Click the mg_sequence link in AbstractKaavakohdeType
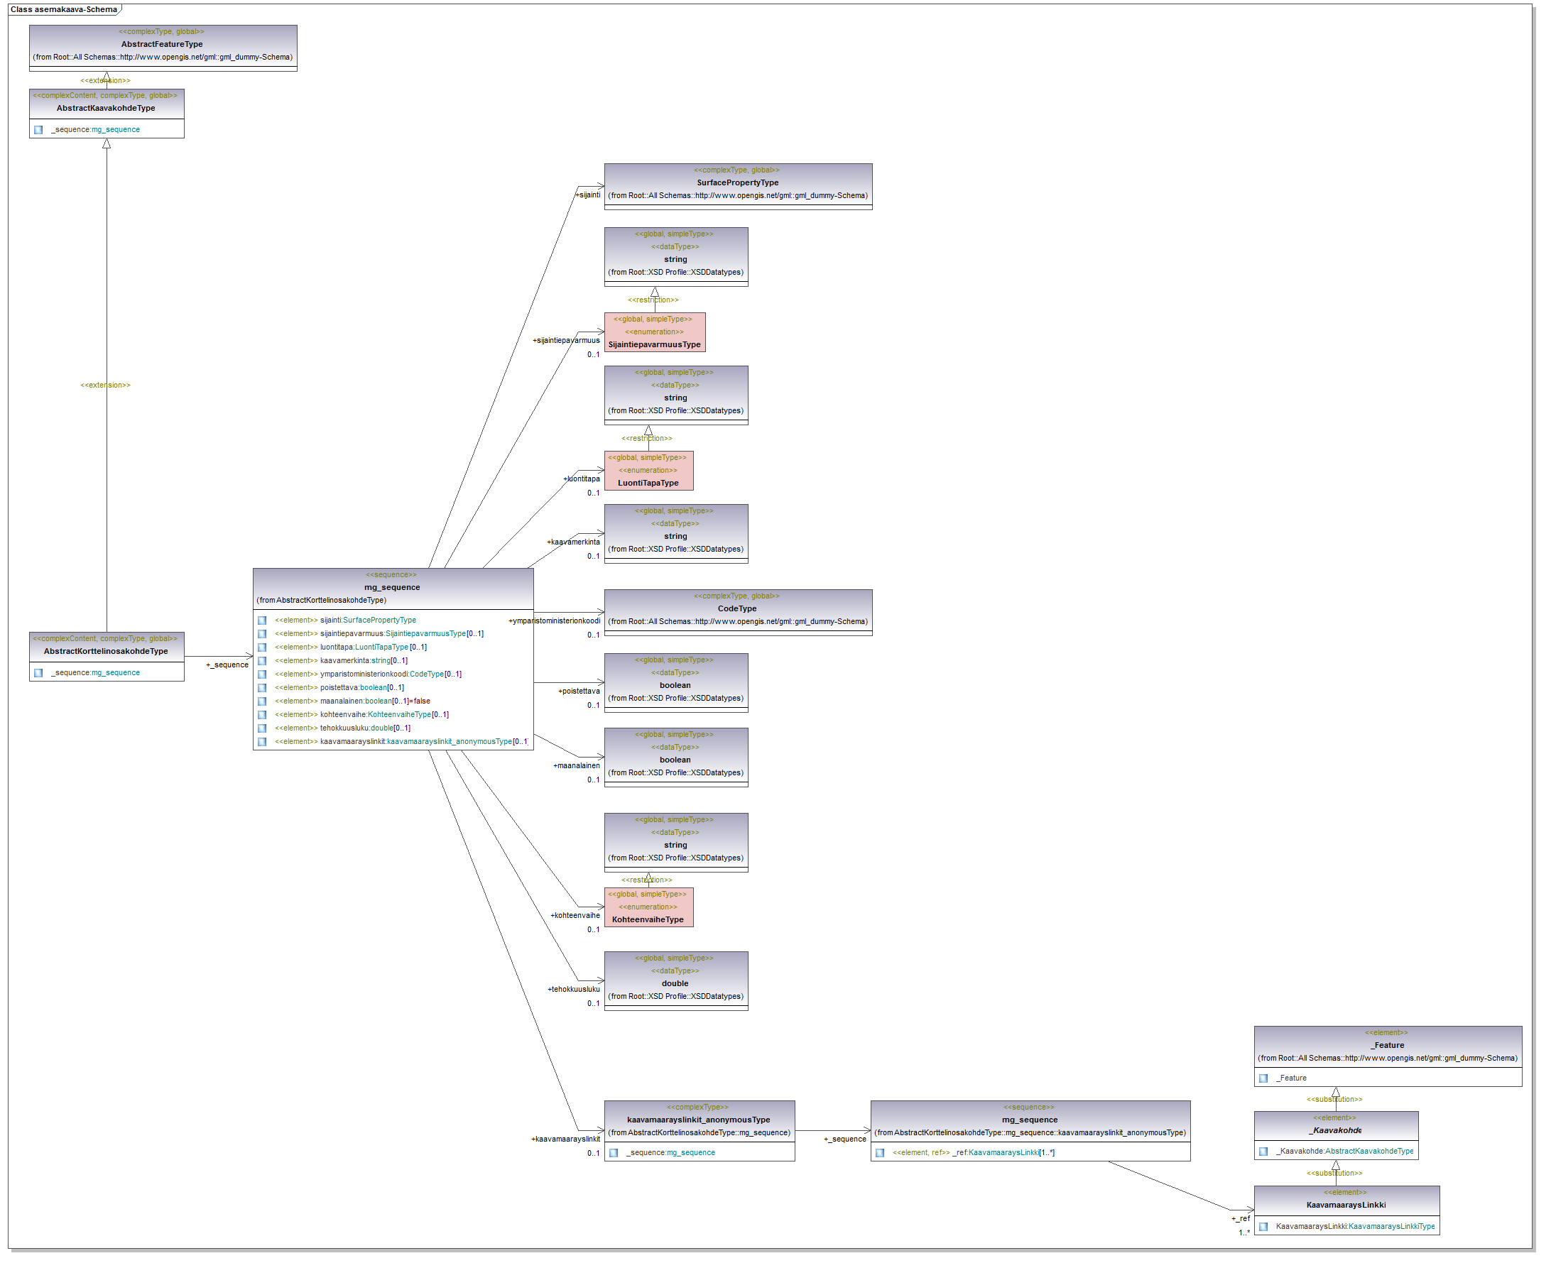The height and width of the screenshot is (1263, 1551). click(x=116, y=130)
